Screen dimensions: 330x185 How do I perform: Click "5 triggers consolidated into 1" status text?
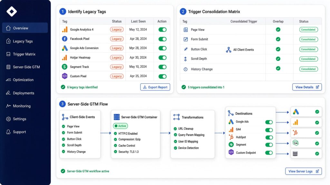click(x=206, y=87)
